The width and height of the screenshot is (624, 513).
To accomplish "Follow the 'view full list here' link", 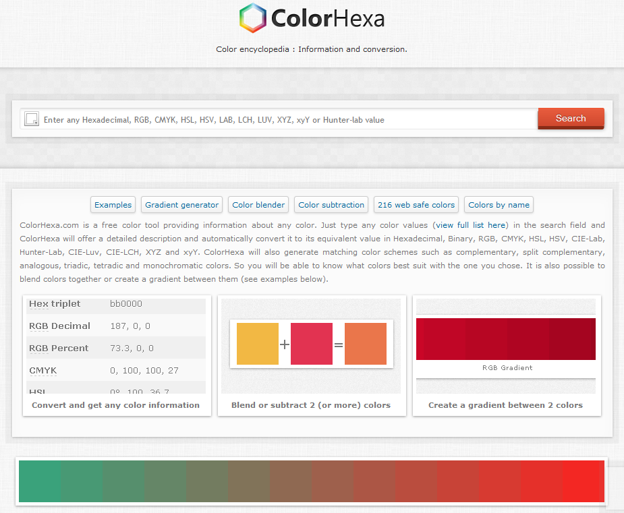I will (471, 225).
